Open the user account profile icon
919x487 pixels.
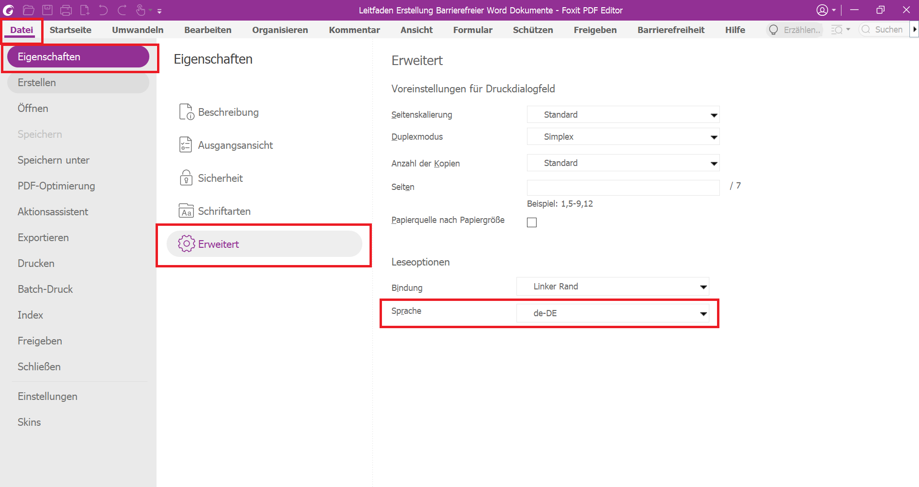click(822, 10)
